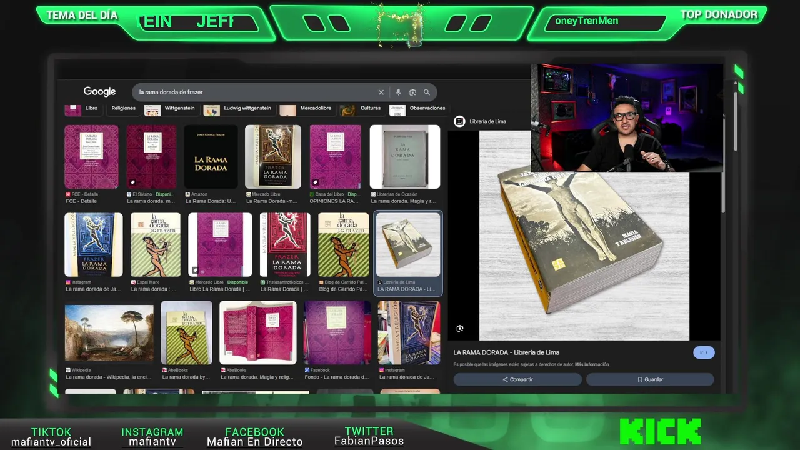800x450 pixels.
Task: Click the Compartir button
Action: tap(517, 379)
